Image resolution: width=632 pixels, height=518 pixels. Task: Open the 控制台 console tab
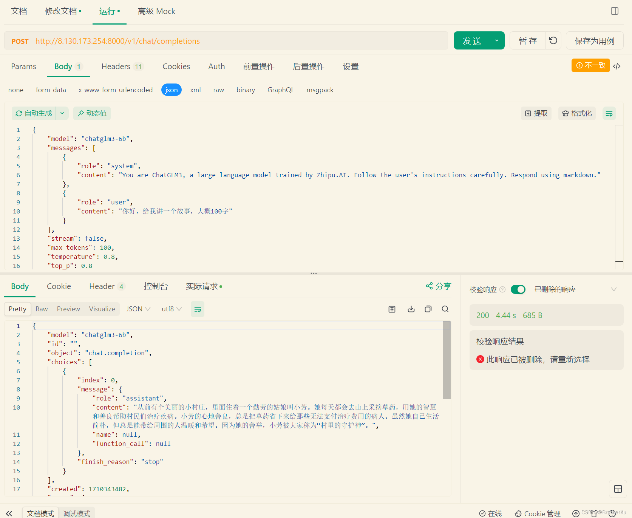point(156,286)
